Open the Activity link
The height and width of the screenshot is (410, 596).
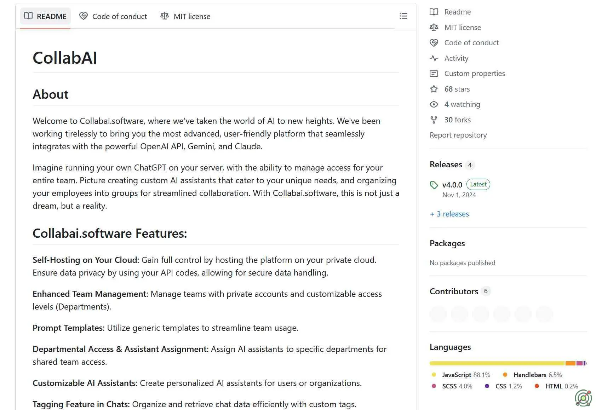click(x=456, y=58)
